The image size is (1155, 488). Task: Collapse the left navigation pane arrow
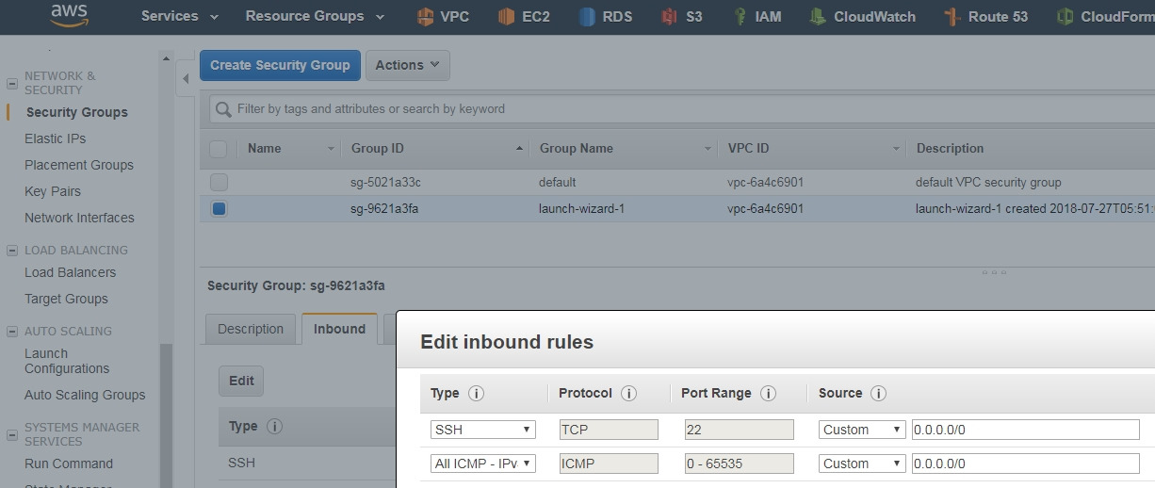tap(186, 79)
